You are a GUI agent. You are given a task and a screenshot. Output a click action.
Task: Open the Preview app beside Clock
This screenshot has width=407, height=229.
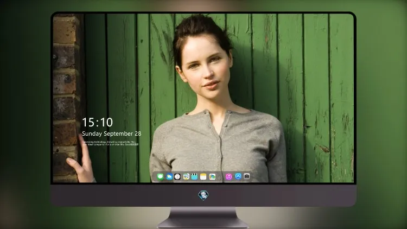point(186,176)
